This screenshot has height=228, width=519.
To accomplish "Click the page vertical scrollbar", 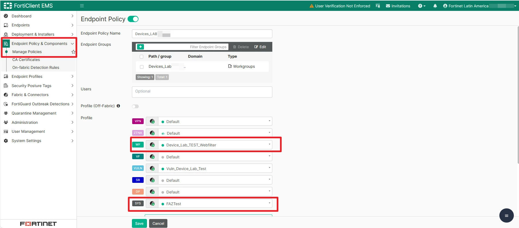I will pyautogui.click(x=518, y=95).
